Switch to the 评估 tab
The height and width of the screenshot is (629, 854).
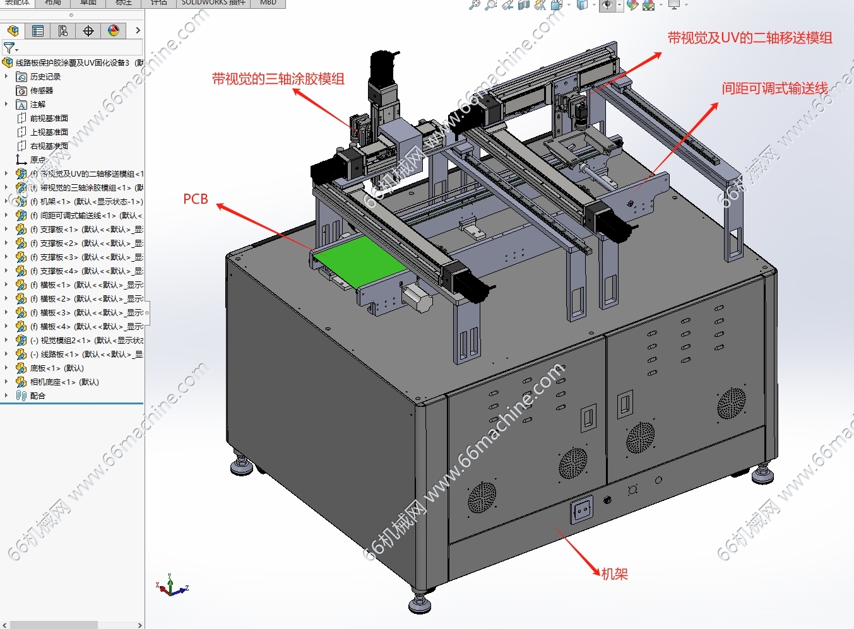[x=158, y=3]
